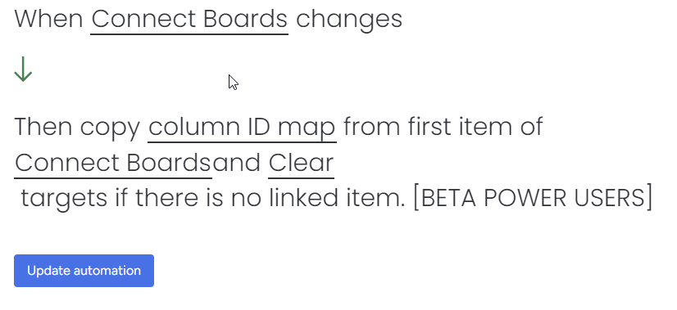
Task: Click the text from first item of
Action: [443, 128]
